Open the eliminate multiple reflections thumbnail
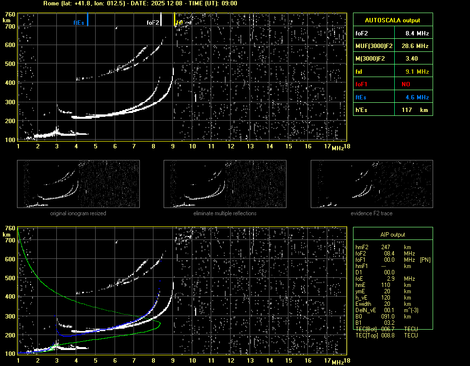Screen dimensions: 470x366 pos(225,184)
